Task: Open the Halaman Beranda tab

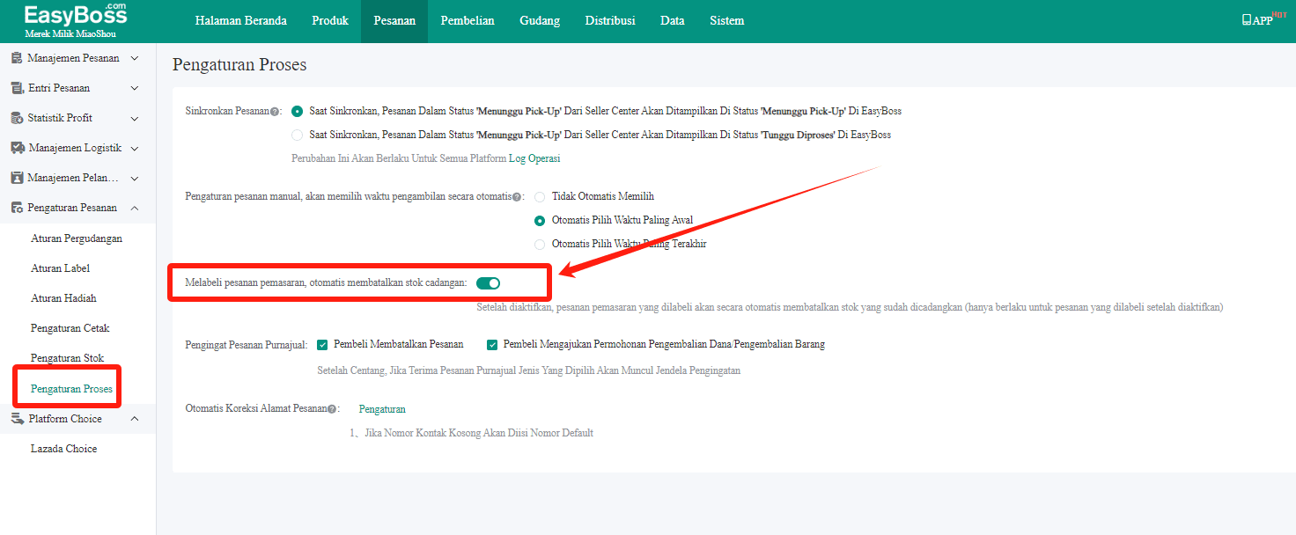Action: tap(241, 21)
